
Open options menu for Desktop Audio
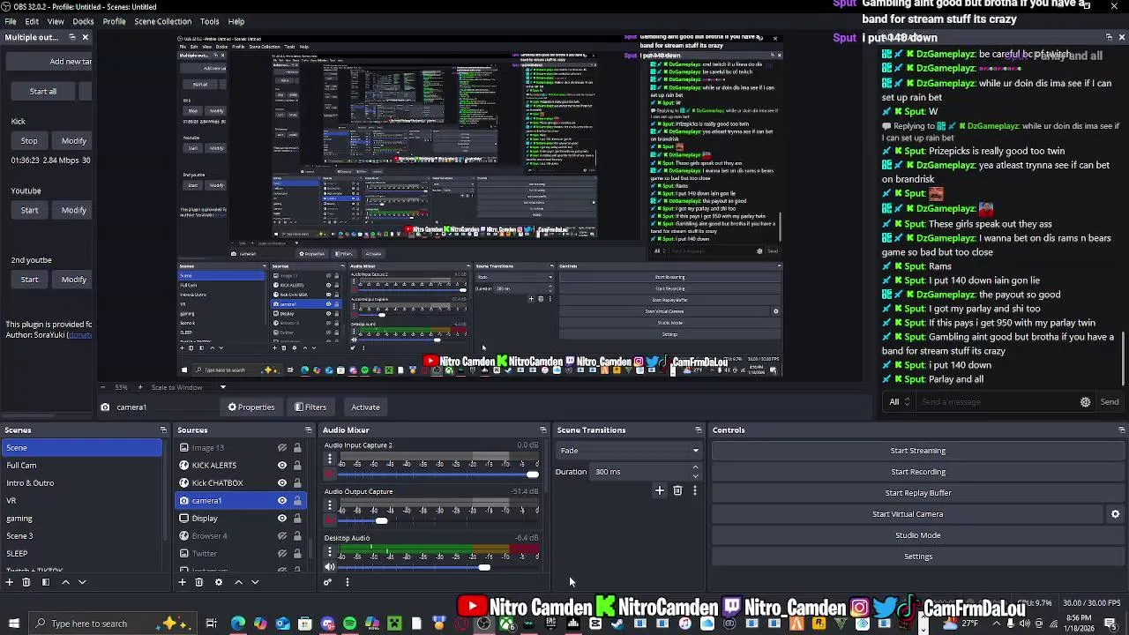click(x=329, y=552)
